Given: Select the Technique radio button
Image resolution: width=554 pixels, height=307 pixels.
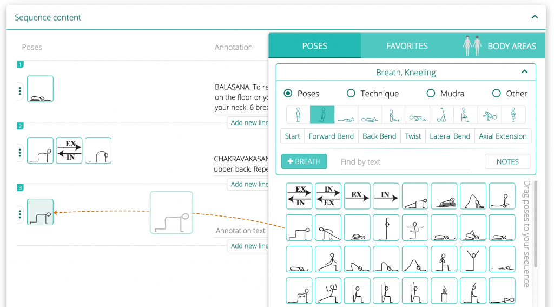Looking at the screenshot, I should (351, 94).
